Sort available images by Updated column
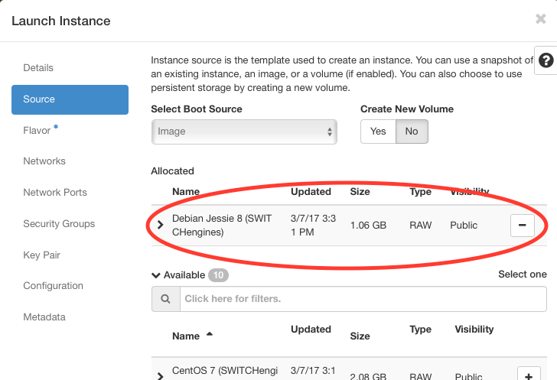Image resolution: width=557 pixels, height=380 pixels. pos(311,330)
